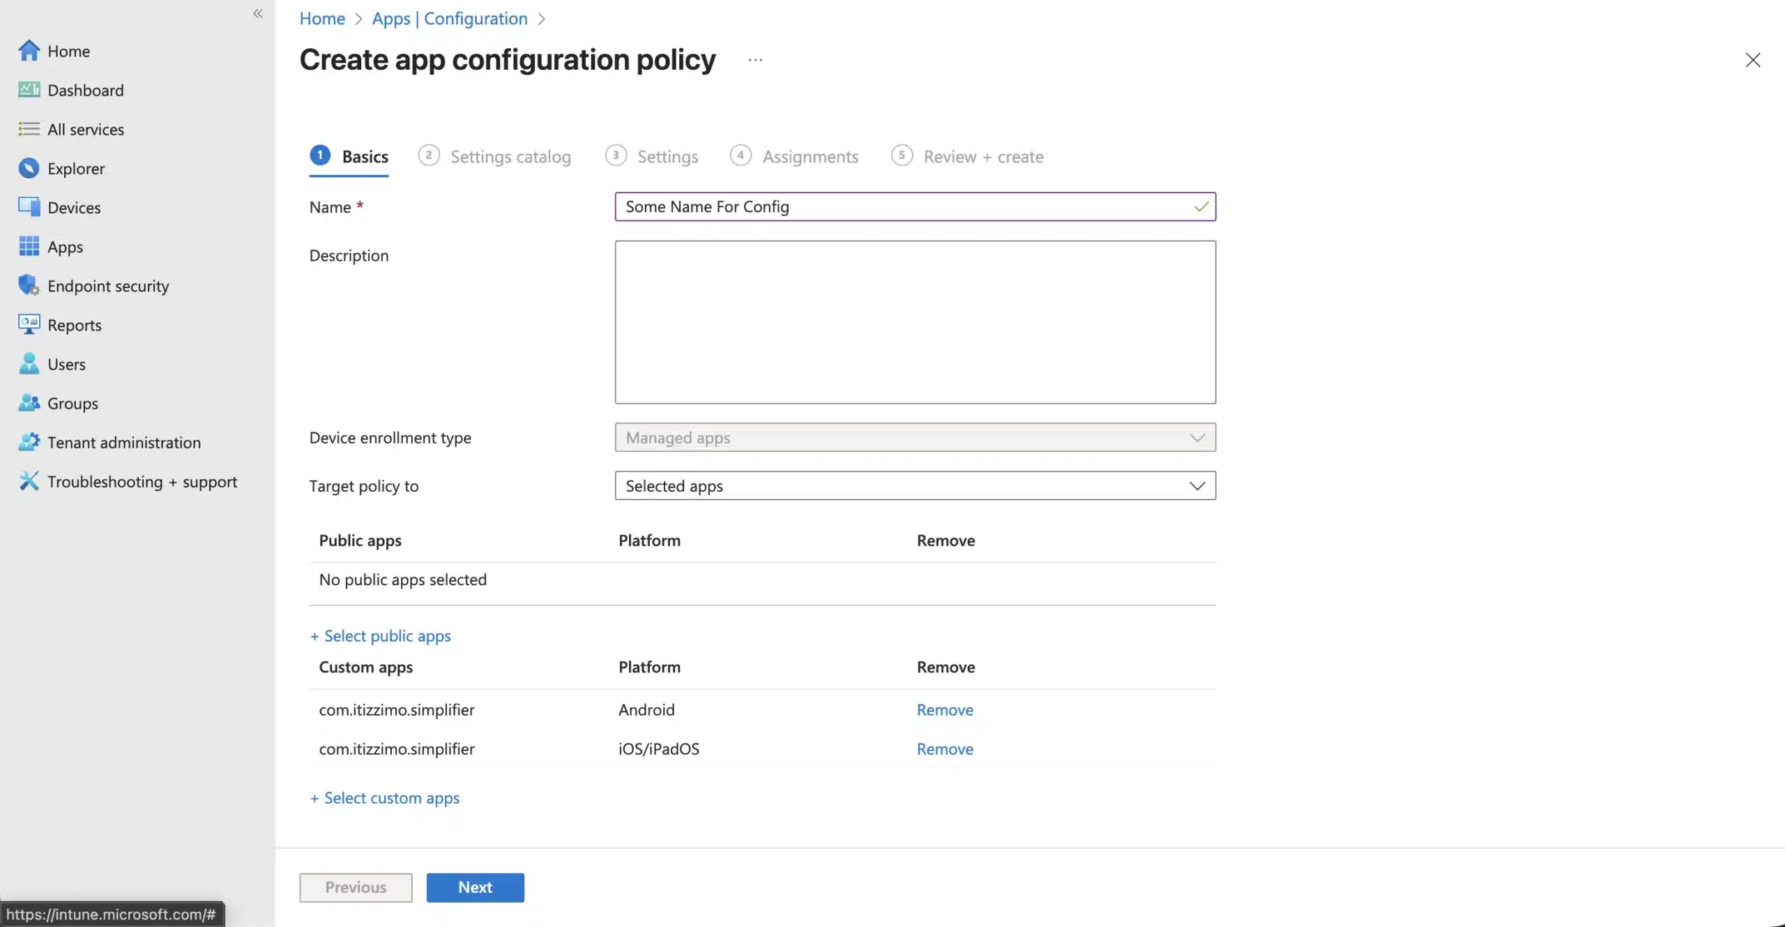Remove the Android com.itizzimo.simplifier app

[945, 709]
